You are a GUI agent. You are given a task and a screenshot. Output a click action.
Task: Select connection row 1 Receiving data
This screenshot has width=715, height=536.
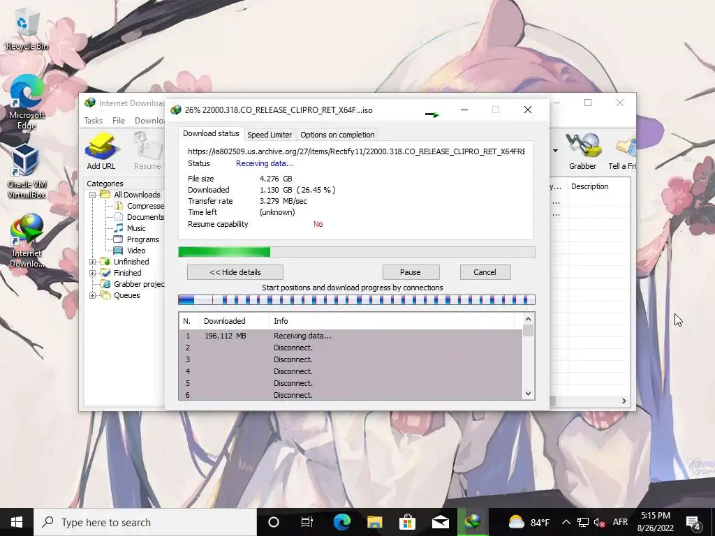[351, 336]
